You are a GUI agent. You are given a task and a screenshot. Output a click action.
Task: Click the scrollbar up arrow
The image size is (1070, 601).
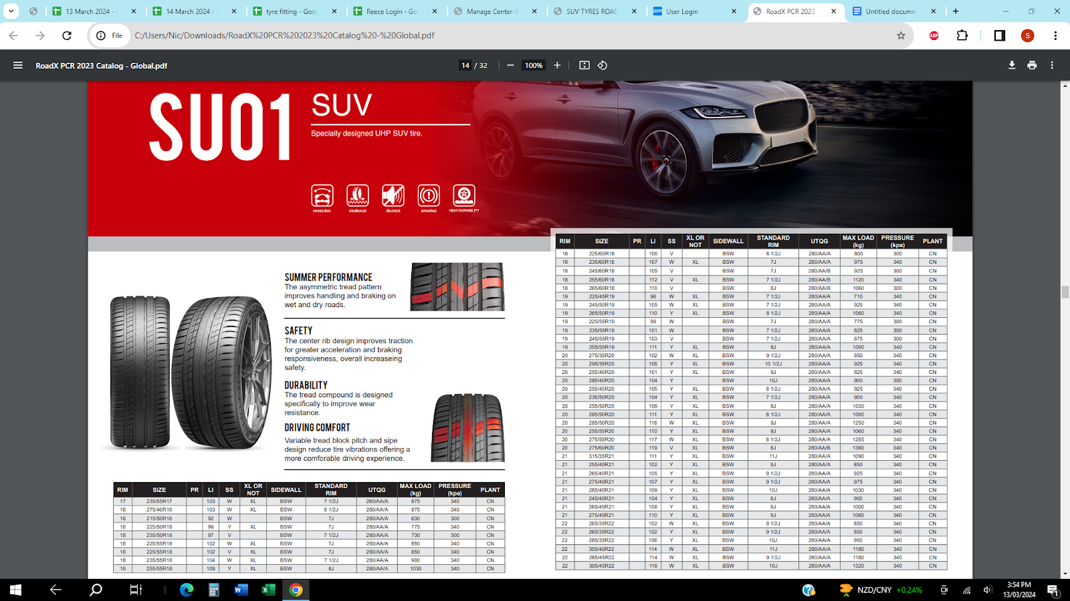[x=1065, y=86]
